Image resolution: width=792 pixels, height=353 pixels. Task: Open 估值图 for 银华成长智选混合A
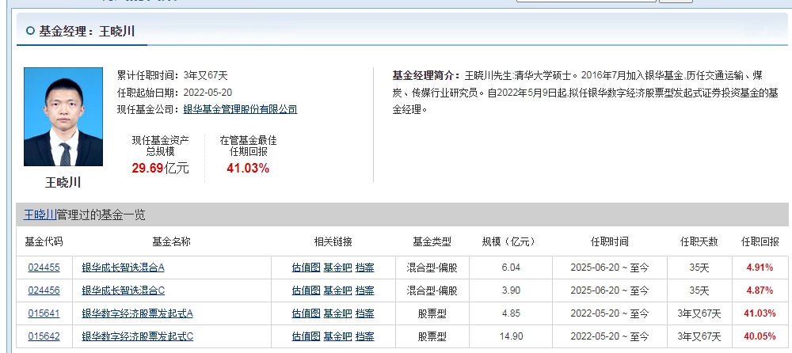coord(306,268)
